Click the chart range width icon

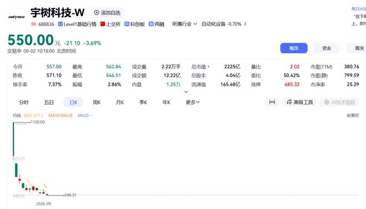tap(272, 102)
